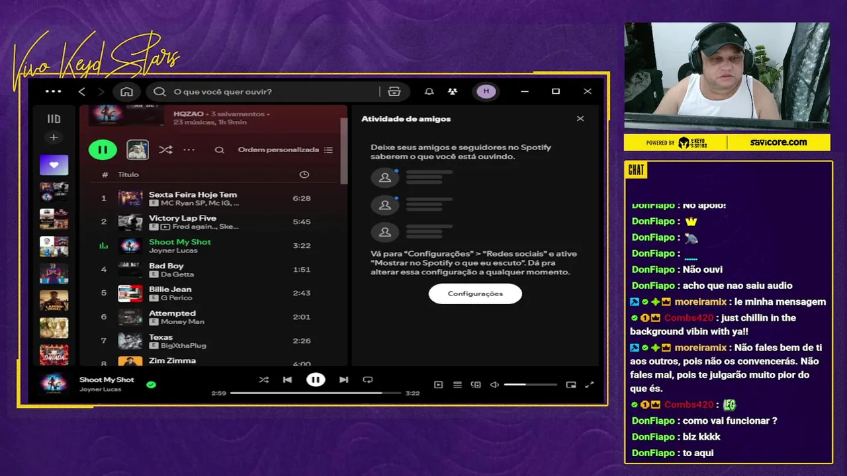Viewport: 847px width, 476px height.
Task: Create a playlist with the plus button
Action: click(x=54, y=138)
